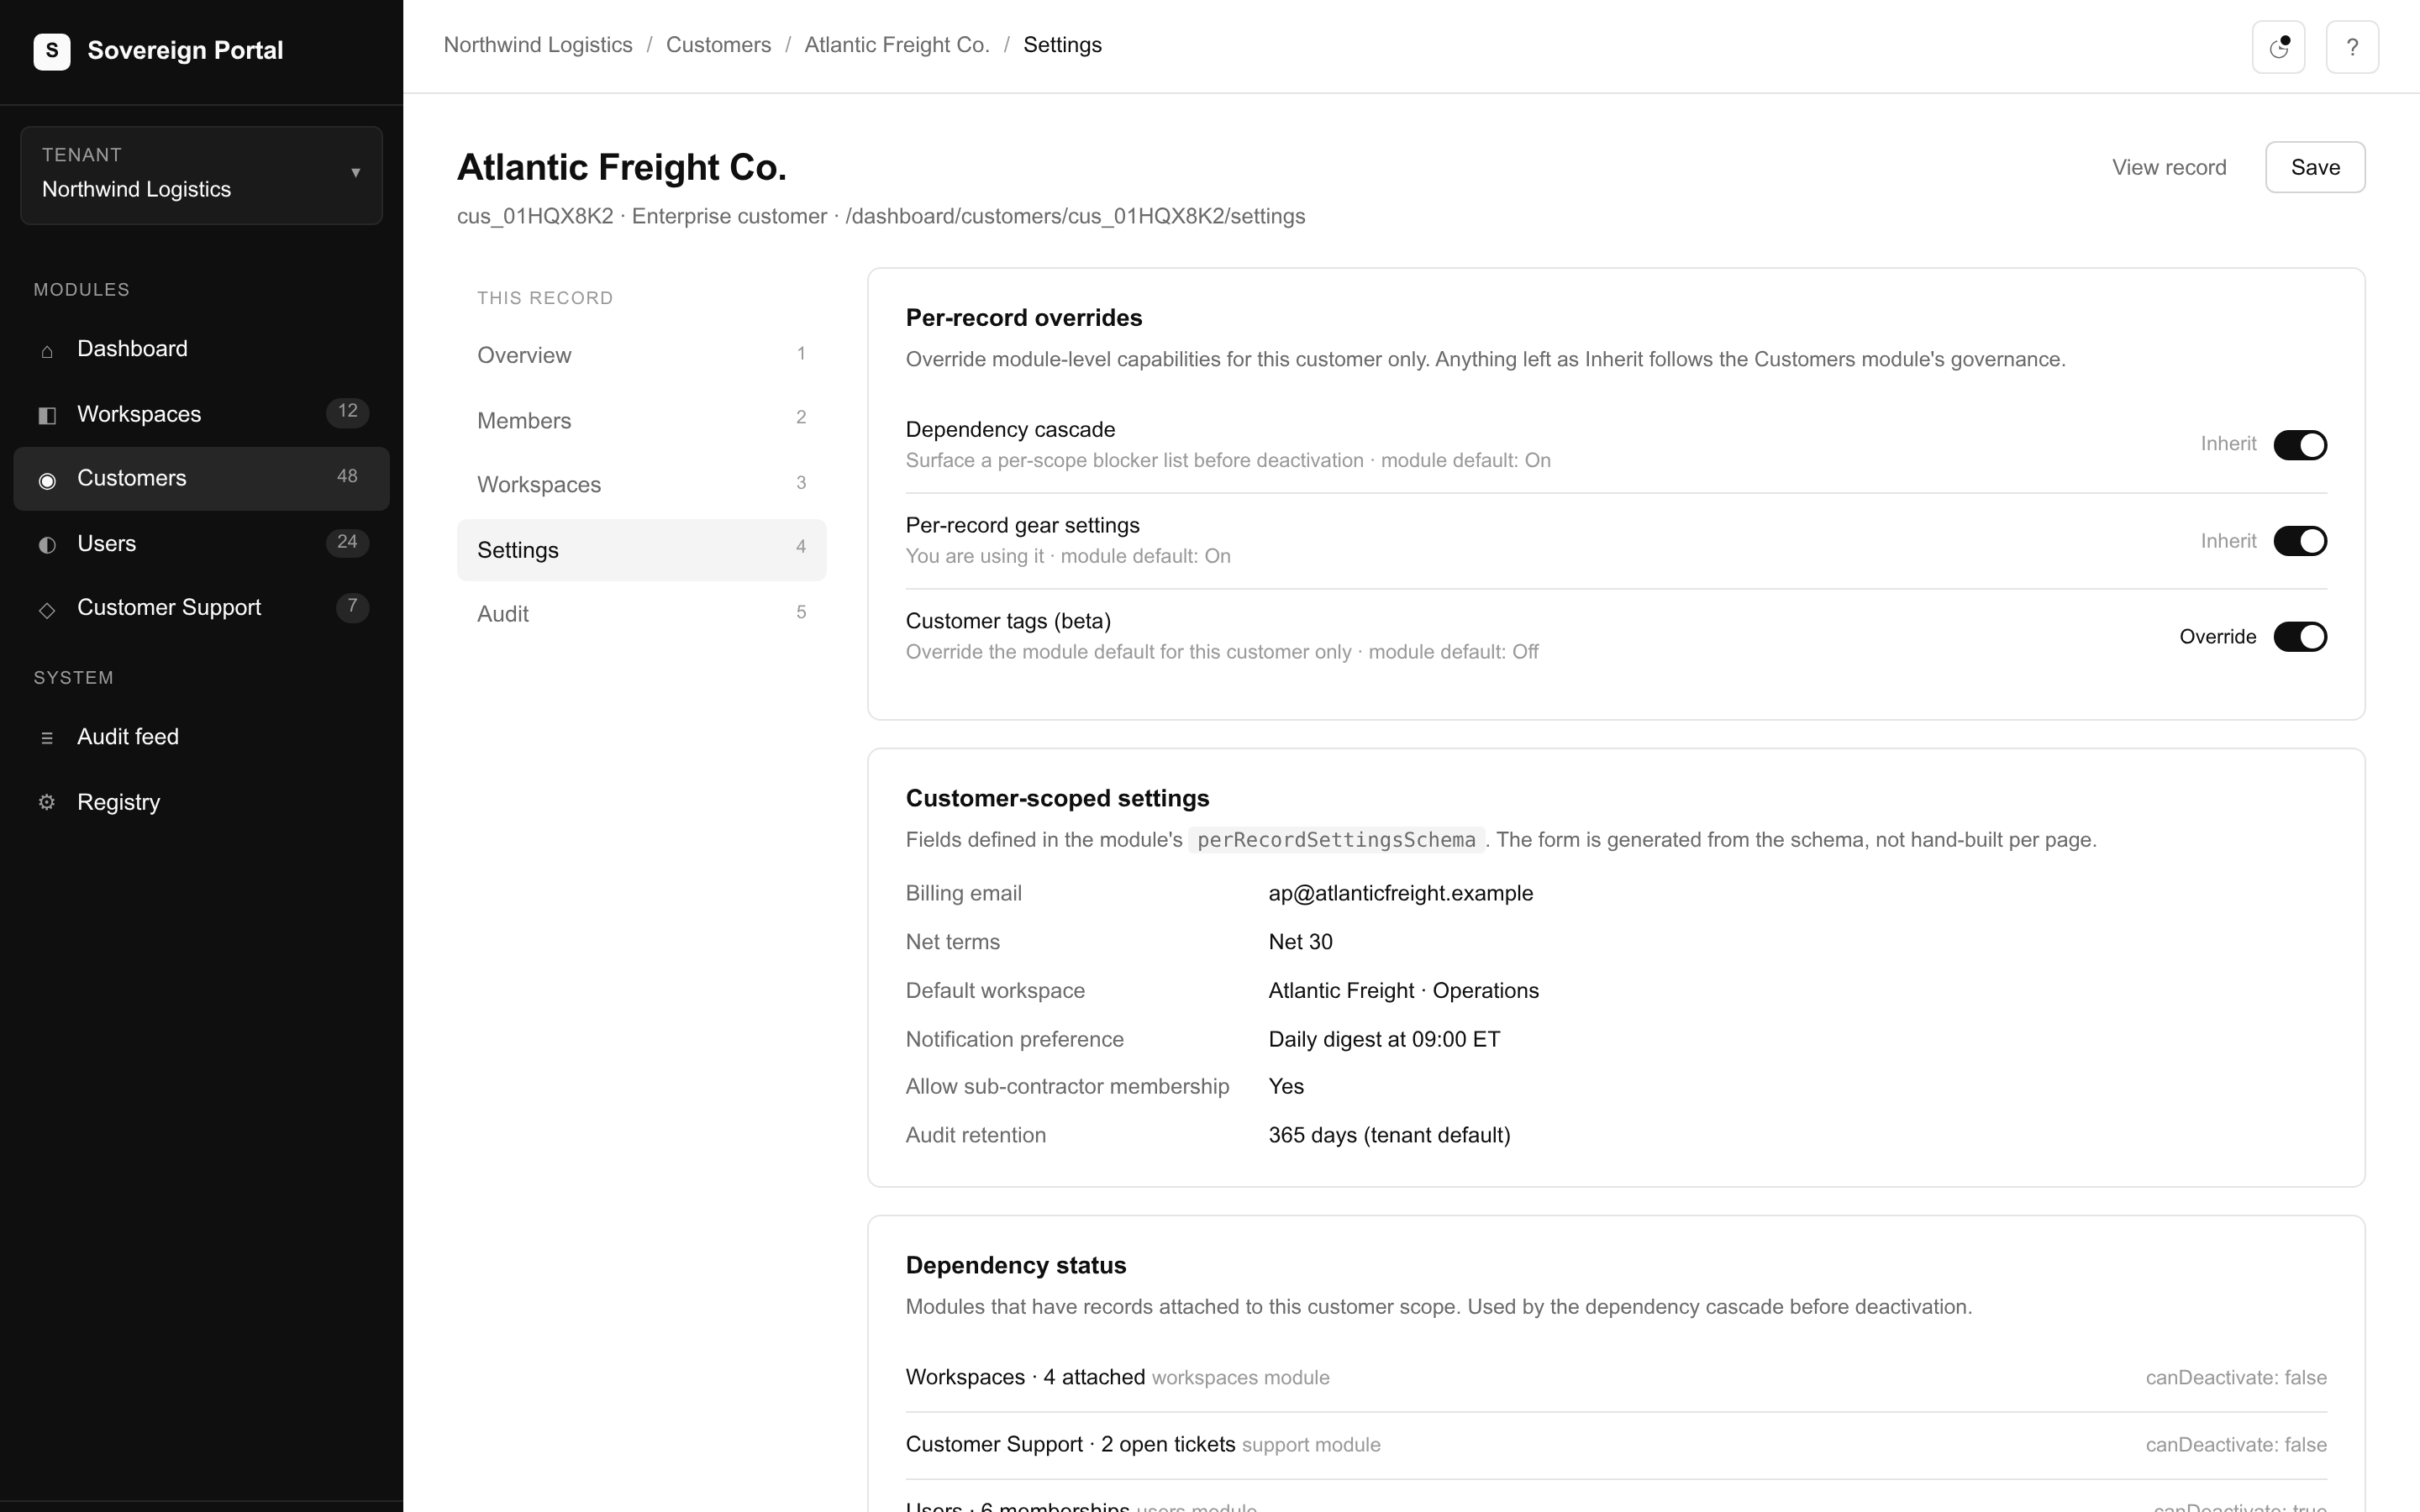Open Customer Support module
2420x1512 pixels.
pos(201,607)
